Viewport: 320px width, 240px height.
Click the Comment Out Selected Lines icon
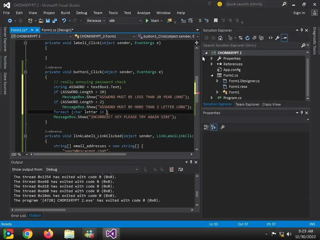[200, 21]
